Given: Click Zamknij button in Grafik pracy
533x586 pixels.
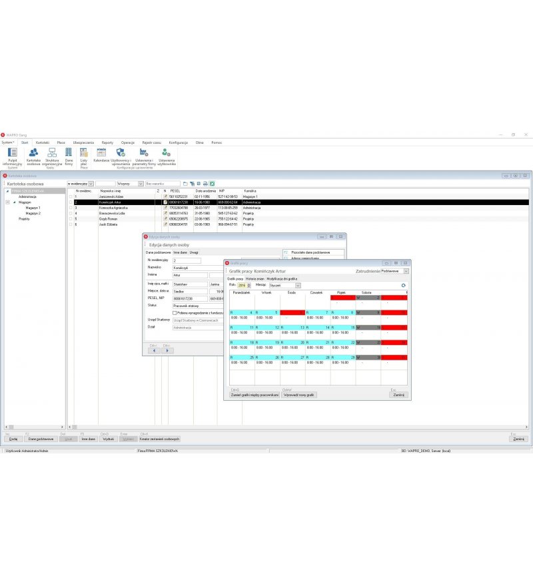Looking at the screenshot, I should pos(398,395).
